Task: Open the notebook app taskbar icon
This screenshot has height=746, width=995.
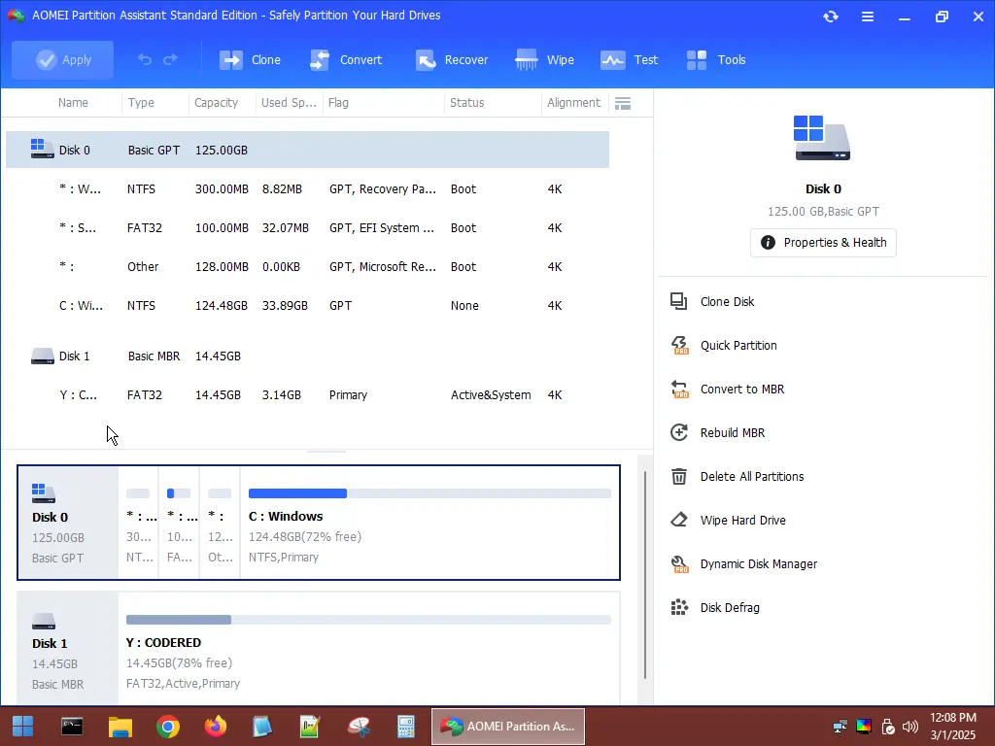Action: 262,727
